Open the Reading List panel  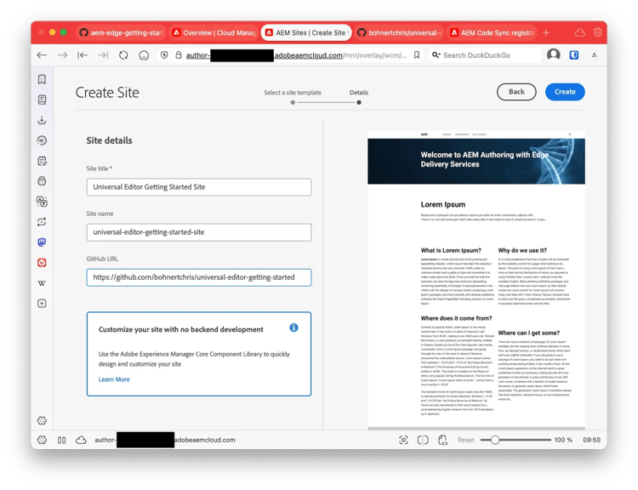[x=42, y=100]
